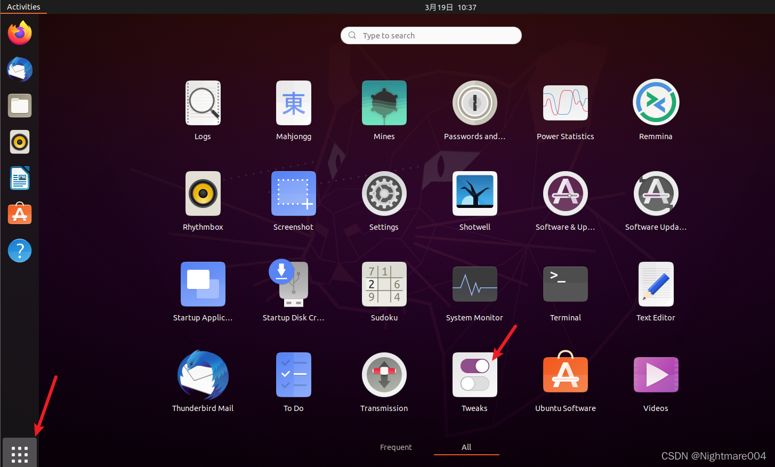Launch Software Updater

[x=656, y=194]
